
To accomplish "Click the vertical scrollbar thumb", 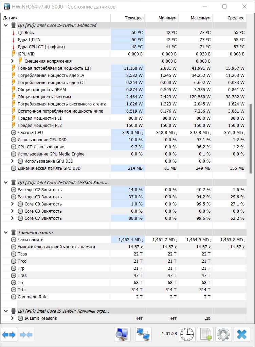I will 251,138.
